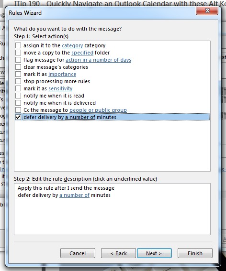This screenshot has width=226, height=271.
Task: Click the people or public group link
Action: click(x=98, y=110)
